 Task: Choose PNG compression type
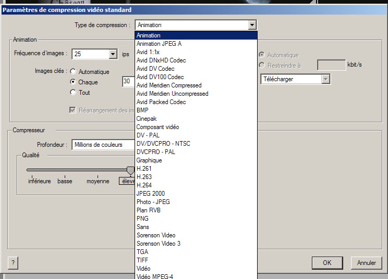pyautogui.click(x=196, y=219)
